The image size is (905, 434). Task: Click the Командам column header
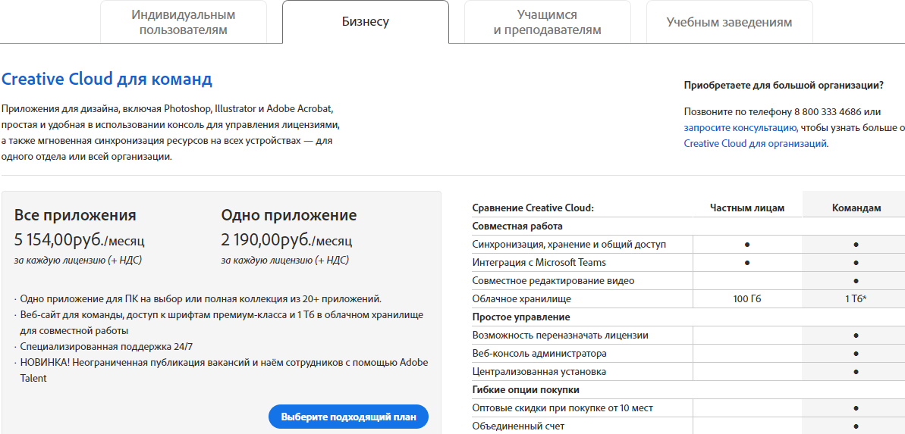point(856,208)
